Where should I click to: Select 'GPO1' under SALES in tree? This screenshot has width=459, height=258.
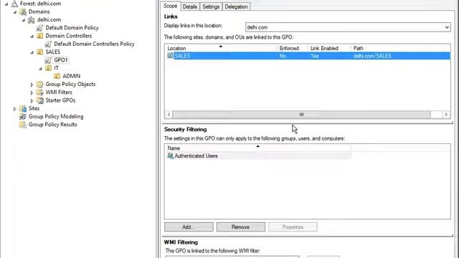point(61,60)
